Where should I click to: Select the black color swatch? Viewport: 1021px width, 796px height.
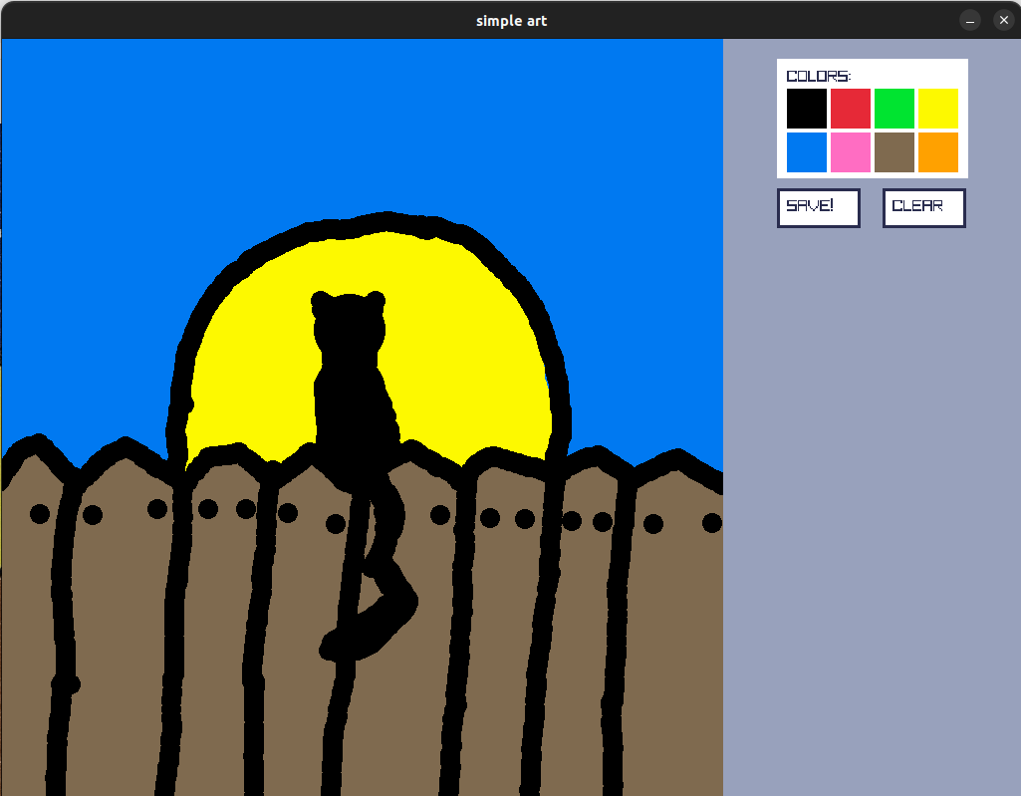click(x=806, y=109)
